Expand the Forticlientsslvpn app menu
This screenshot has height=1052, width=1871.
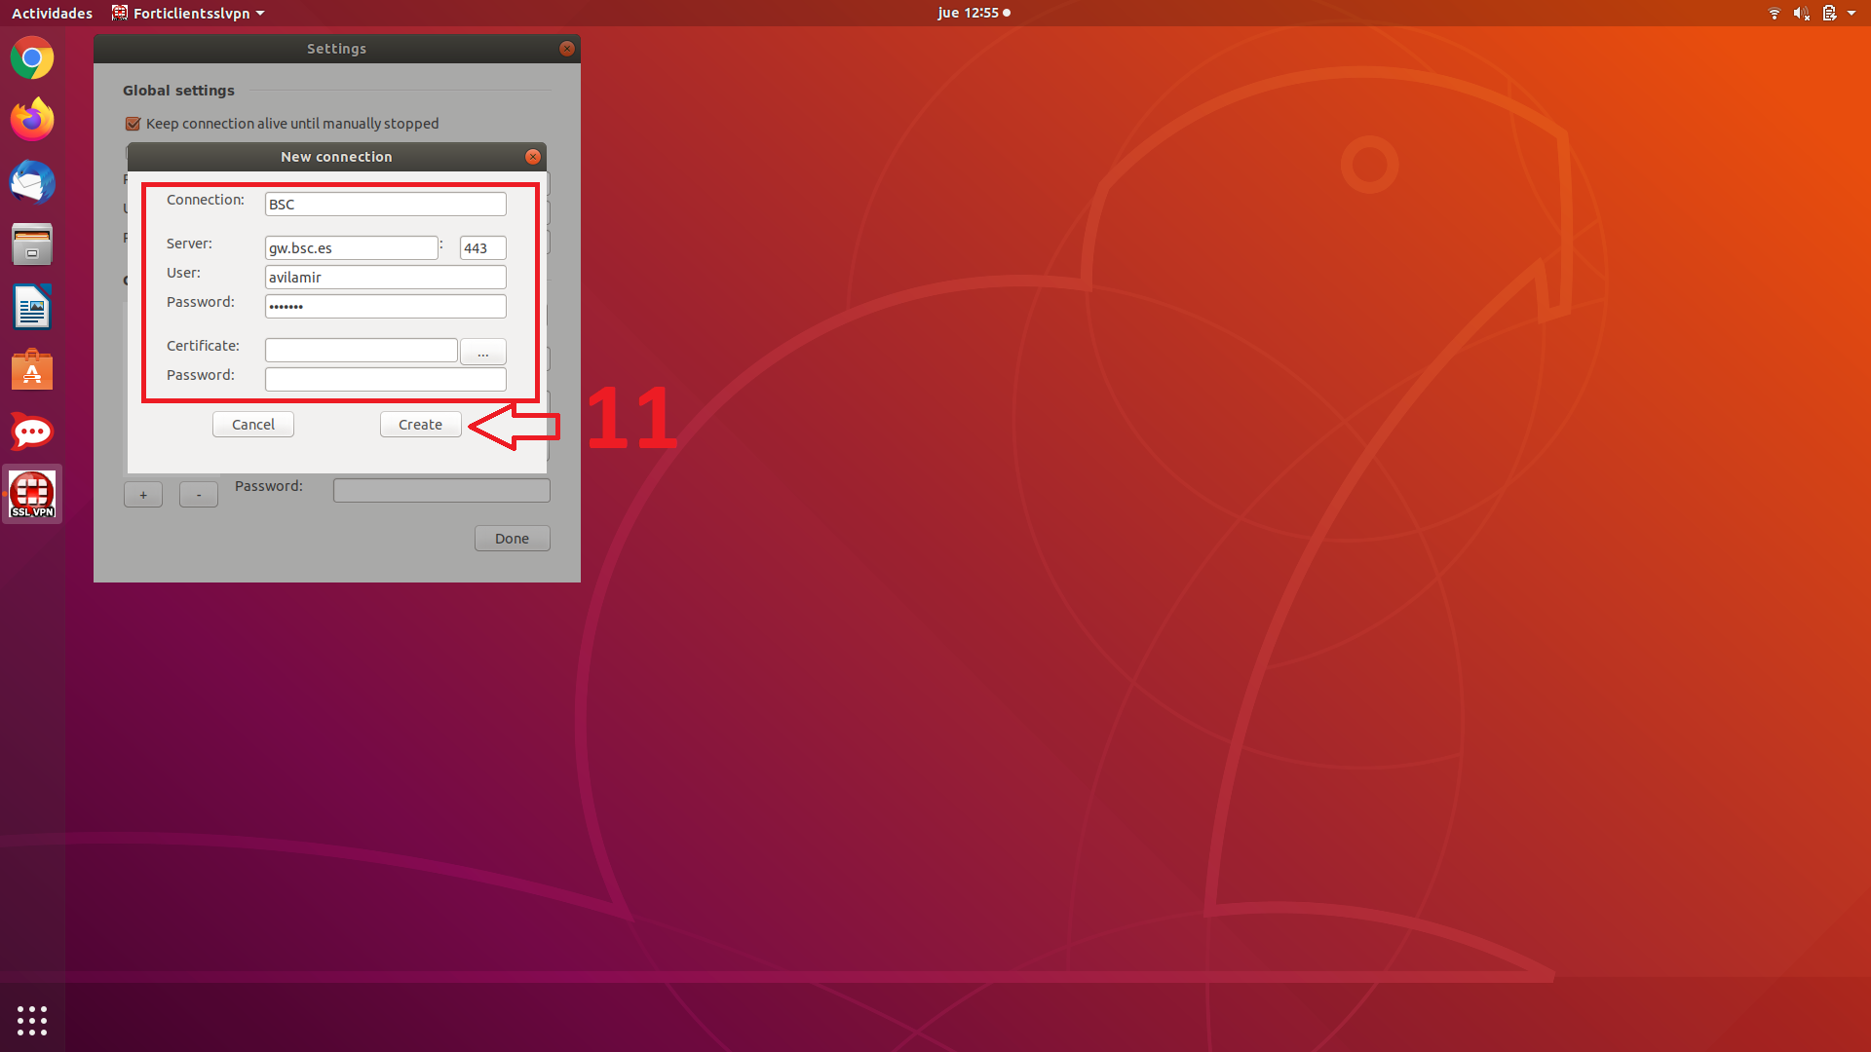(x=189, y=13)
